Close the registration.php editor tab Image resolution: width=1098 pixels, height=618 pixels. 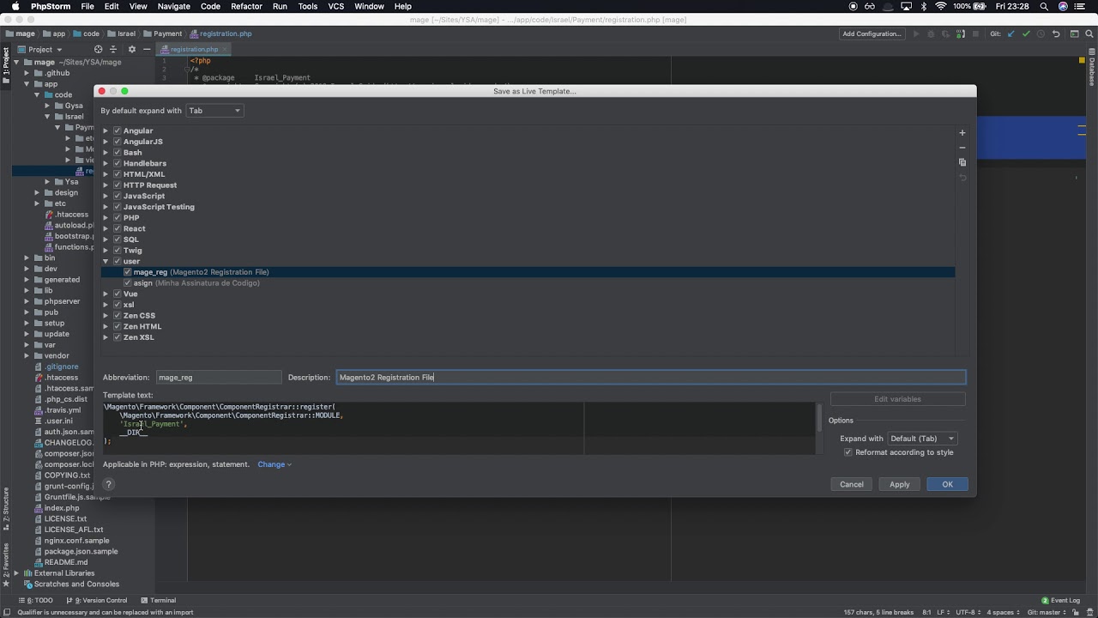coord(225,50)
